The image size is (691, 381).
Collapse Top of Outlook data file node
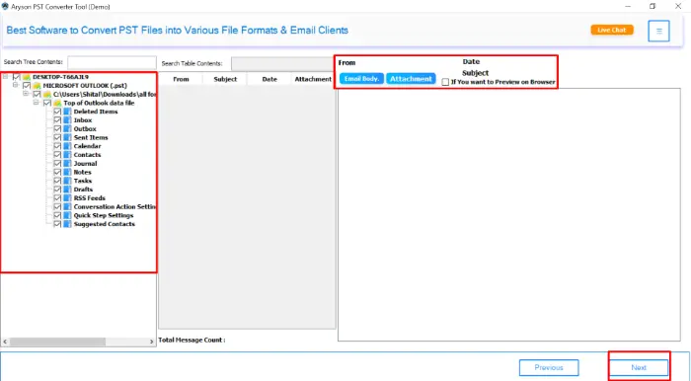[37, 103]
